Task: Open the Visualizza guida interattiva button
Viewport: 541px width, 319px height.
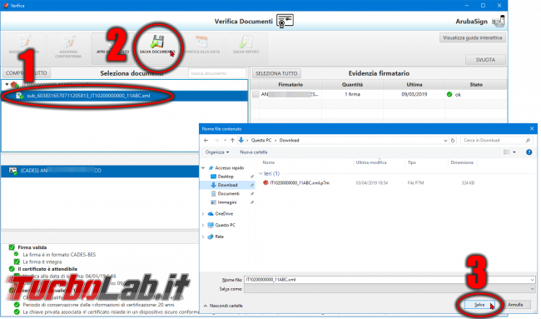Action: (x=473, y=37)
